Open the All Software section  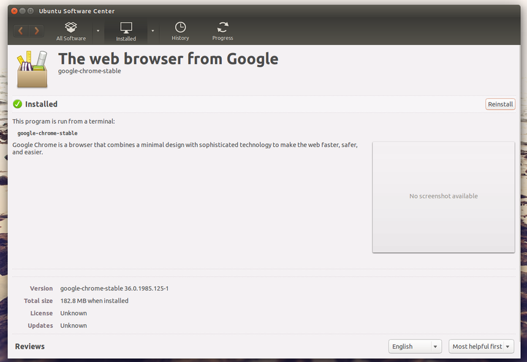point(71,31)
